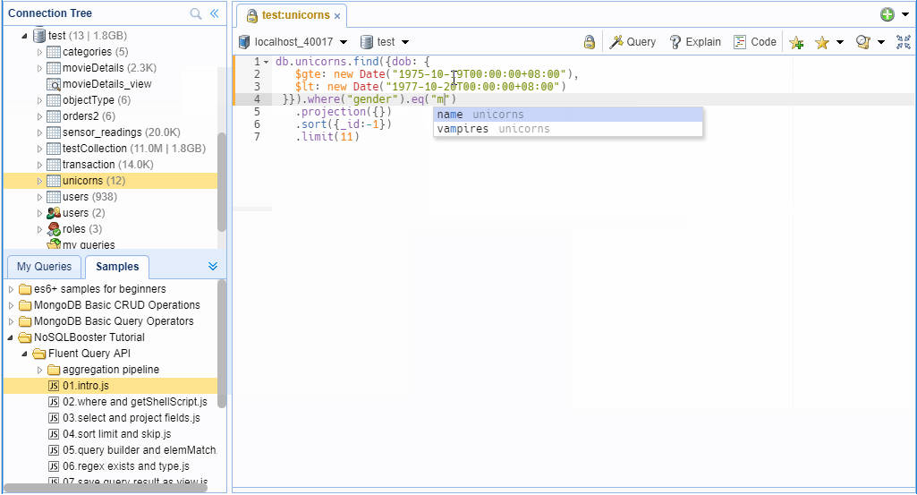The image size is (917, 495).
Task: Open the test database dropdown
Action: pyautogui.click(x=405, y=42)
